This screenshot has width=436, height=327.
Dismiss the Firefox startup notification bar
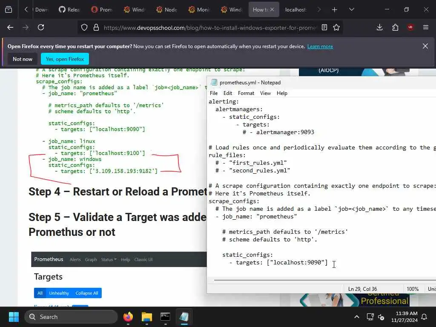425,46
